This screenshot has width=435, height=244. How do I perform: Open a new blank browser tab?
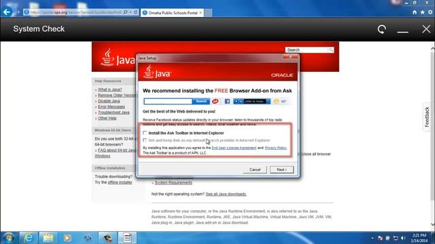point(209,13)
